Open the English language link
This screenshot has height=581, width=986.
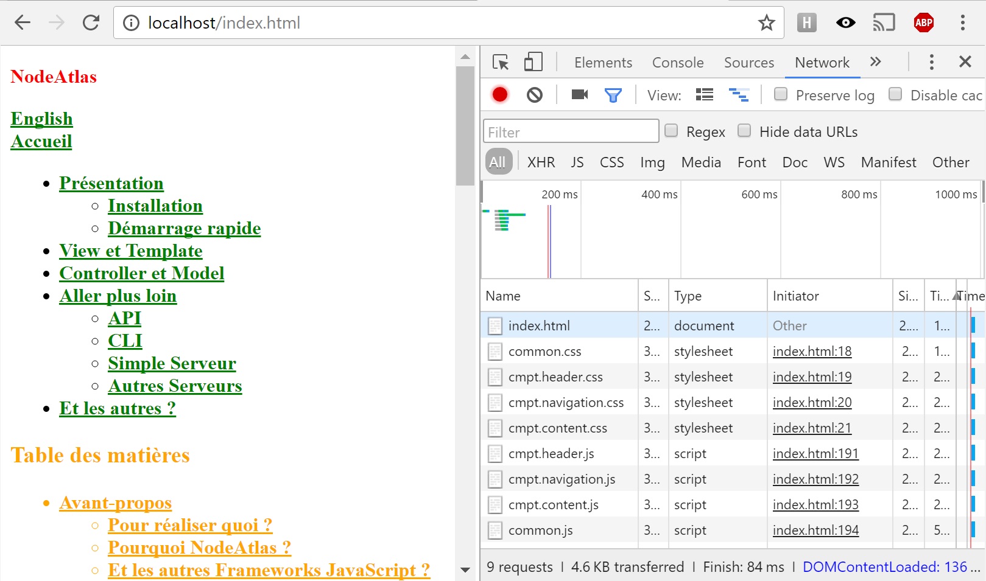click(x=41, y=119)
